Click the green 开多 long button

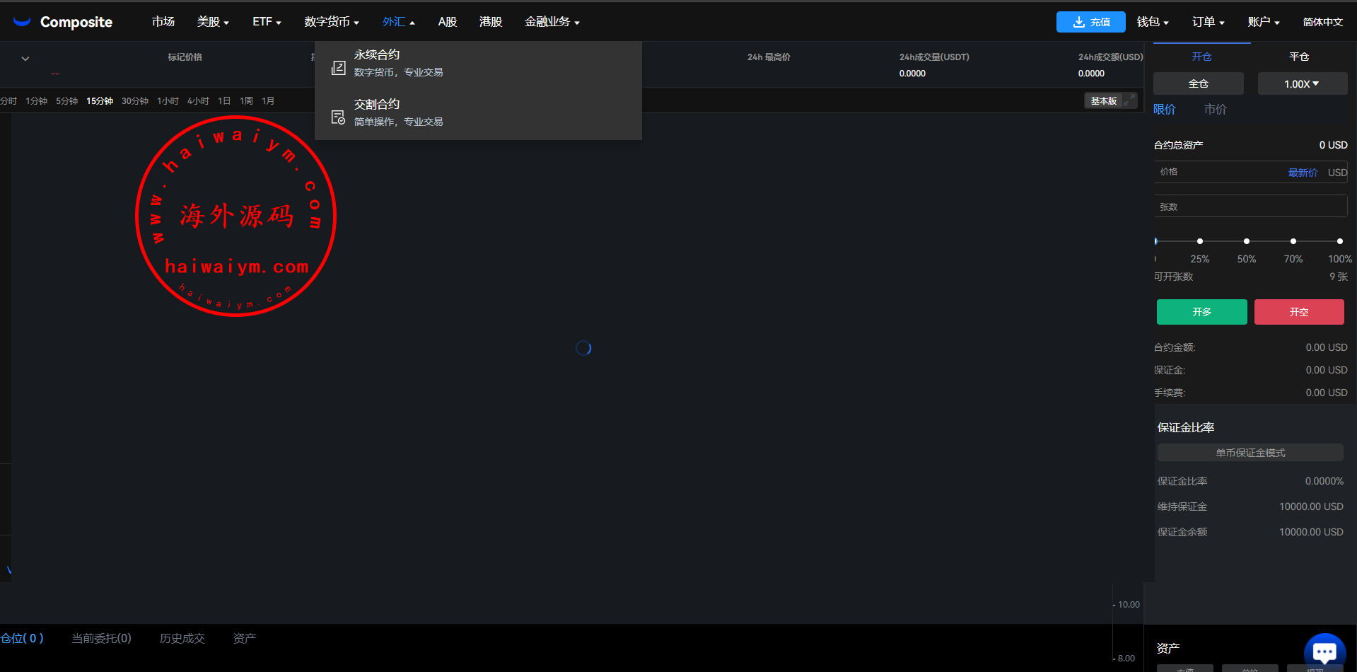click(x=1201, y=312)
